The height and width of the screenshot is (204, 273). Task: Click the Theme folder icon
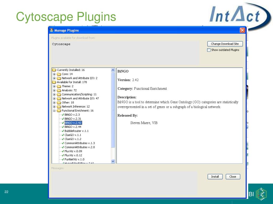tap(59, 86)
